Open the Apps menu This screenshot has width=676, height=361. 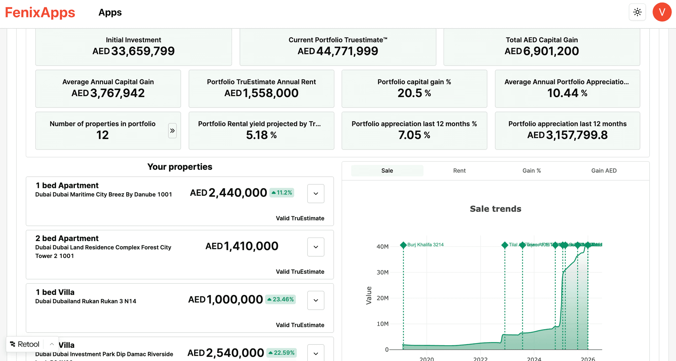tap(110, 12)
